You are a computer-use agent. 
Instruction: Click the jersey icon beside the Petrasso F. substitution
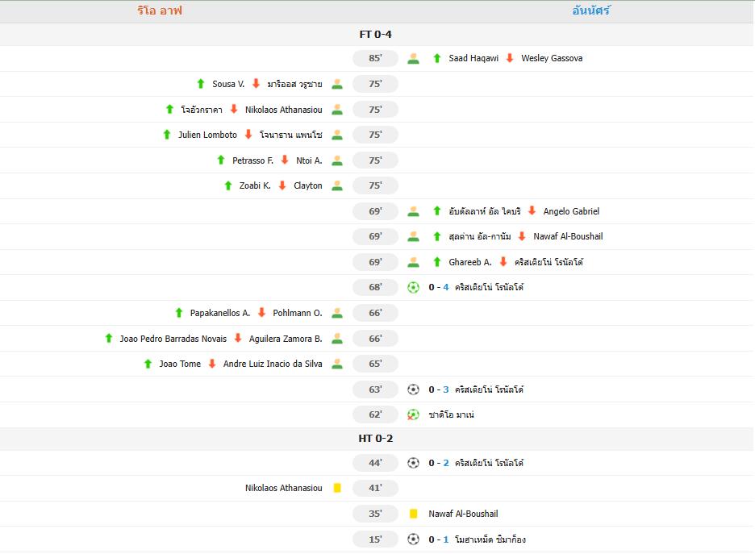pos(336,160)
